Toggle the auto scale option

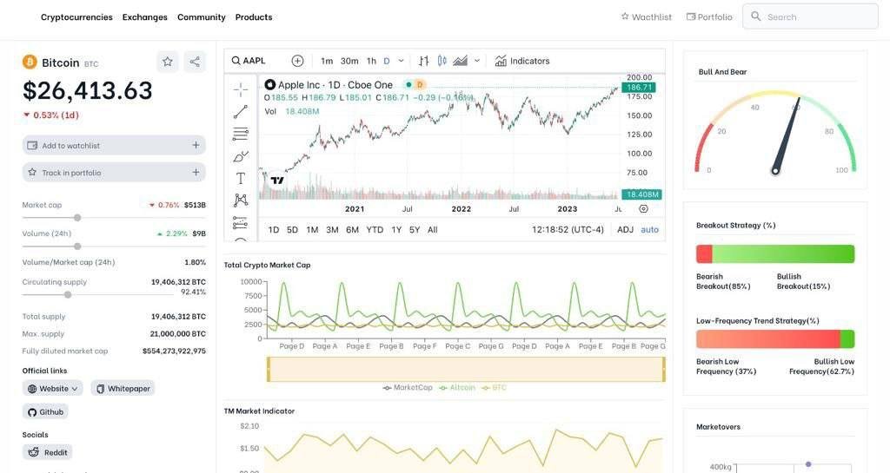pos(650,230)
